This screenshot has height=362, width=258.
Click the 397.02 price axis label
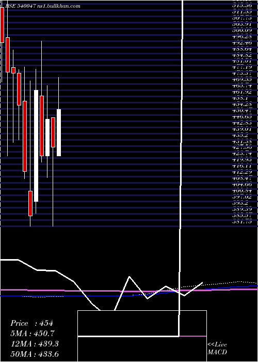point(241,197)
